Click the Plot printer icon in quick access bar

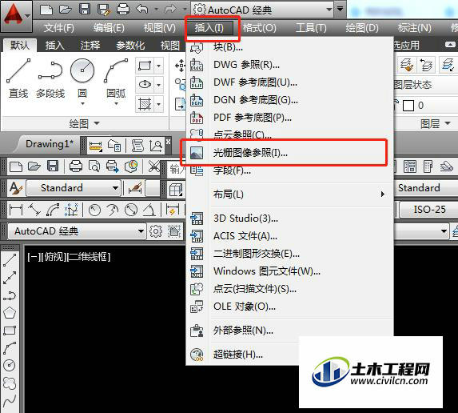pyautogui.click(x=123, y=10)
